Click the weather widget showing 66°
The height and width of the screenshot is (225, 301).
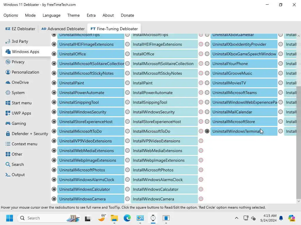click(102, 218)
